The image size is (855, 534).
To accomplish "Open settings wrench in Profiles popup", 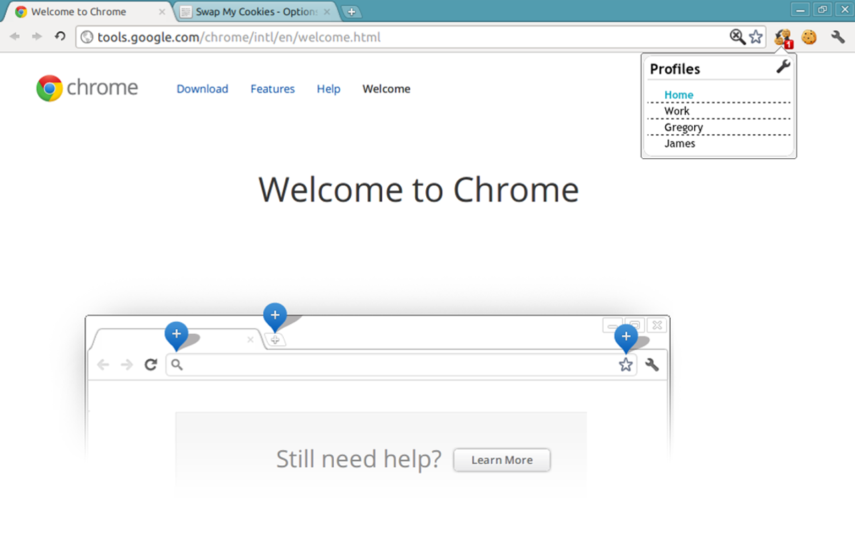I will click(x=783, y=66).
